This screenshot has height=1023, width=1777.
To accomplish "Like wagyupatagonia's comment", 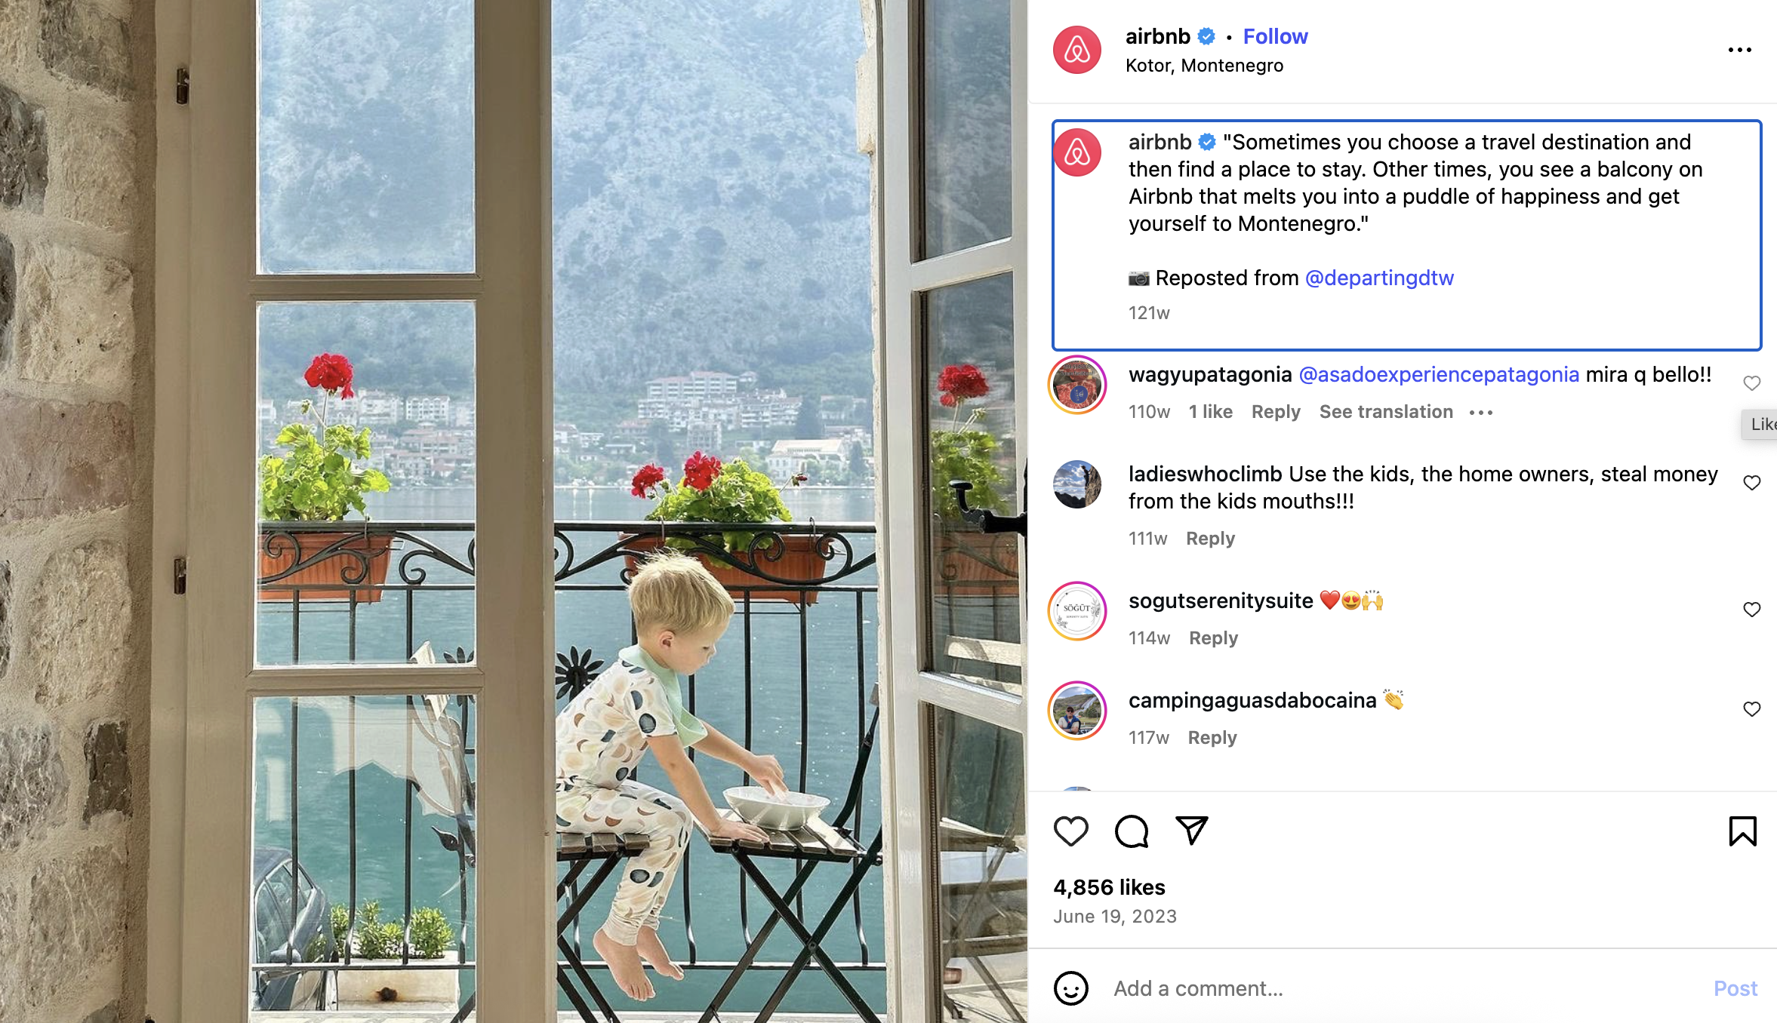I will click(x=1751, y=383).
